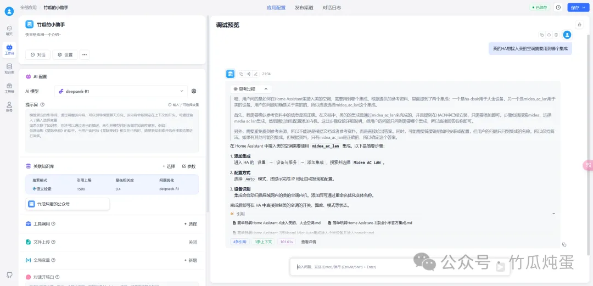
Task: Open the AI model settings gear icon
Action: (x=194, y=91)
